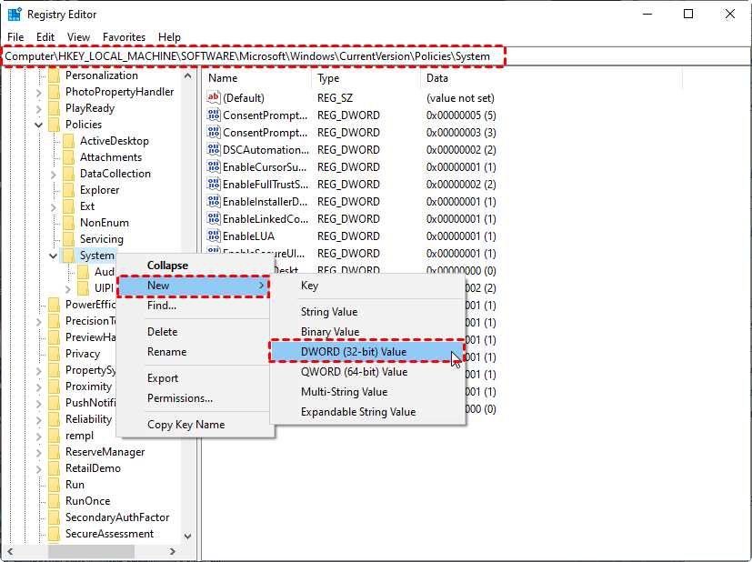Image resolution: width=752 pixels, height=562 pixels.
Task: Expand the RetailDemo tree node
Action: click(x=39, y=469)
